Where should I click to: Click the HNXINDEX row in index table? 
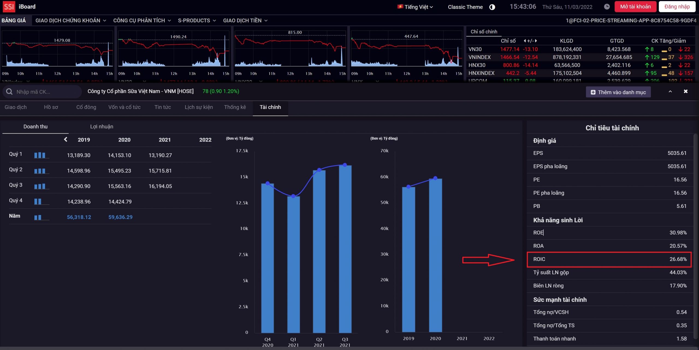[x=580, y=73]
